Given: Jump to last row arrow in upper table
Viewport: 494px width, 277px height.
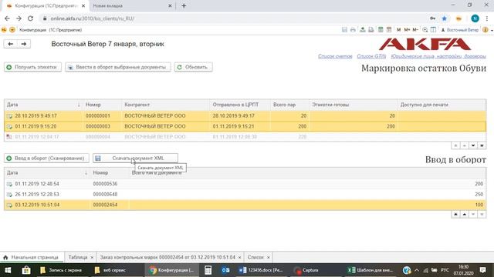Looking at the screenshot, I should (482, 145).
